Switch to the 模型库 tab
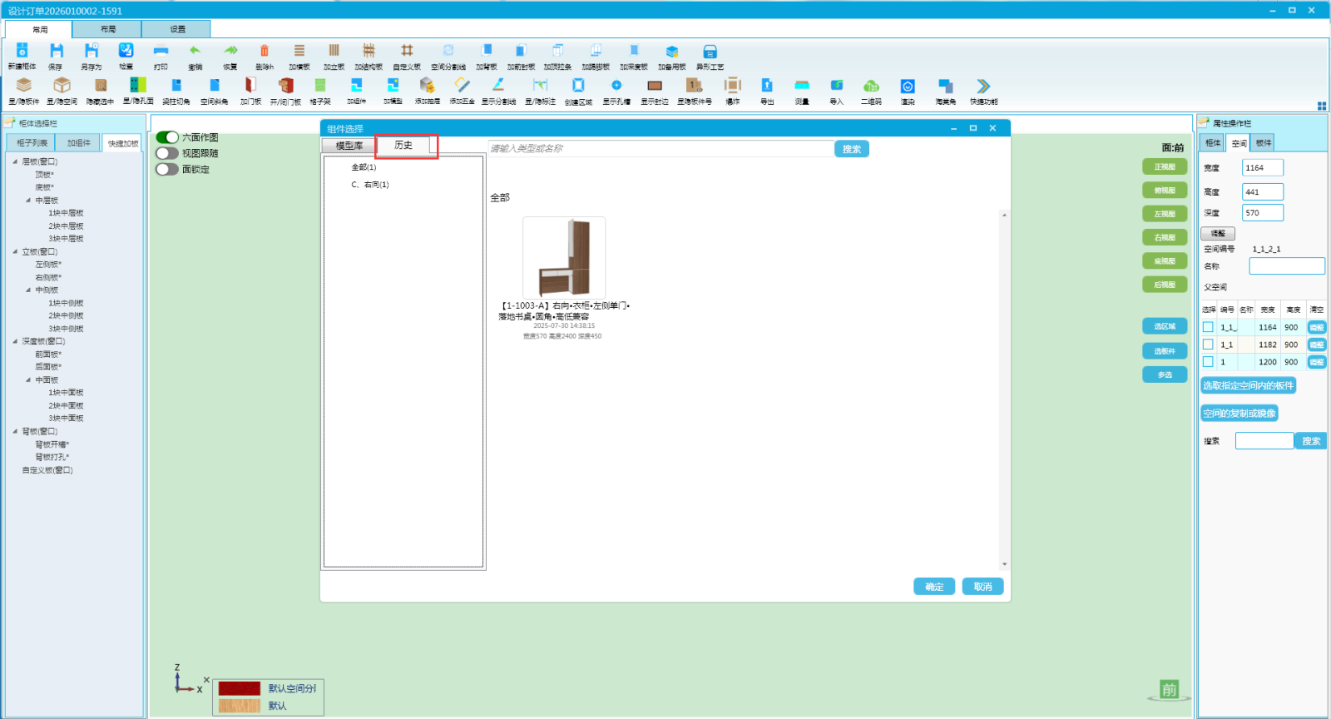The image size is (1331, 719). tap(349, 146)
